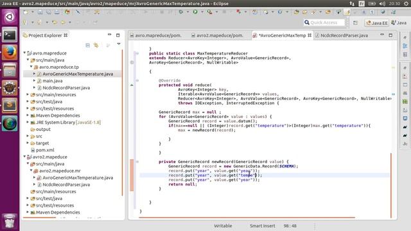
Task: Maximize the Project Explorer panel
Action: point(118,35)
